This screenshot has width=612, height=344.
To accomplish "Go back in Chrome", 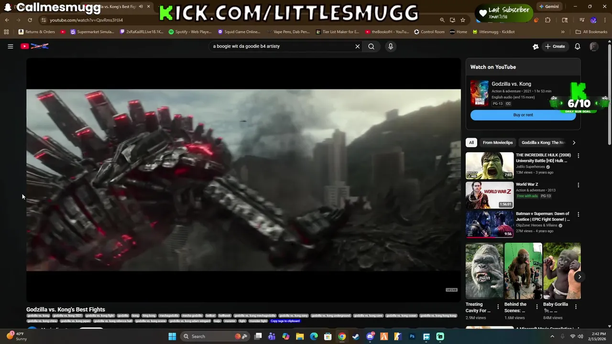I will coord(7,20).
